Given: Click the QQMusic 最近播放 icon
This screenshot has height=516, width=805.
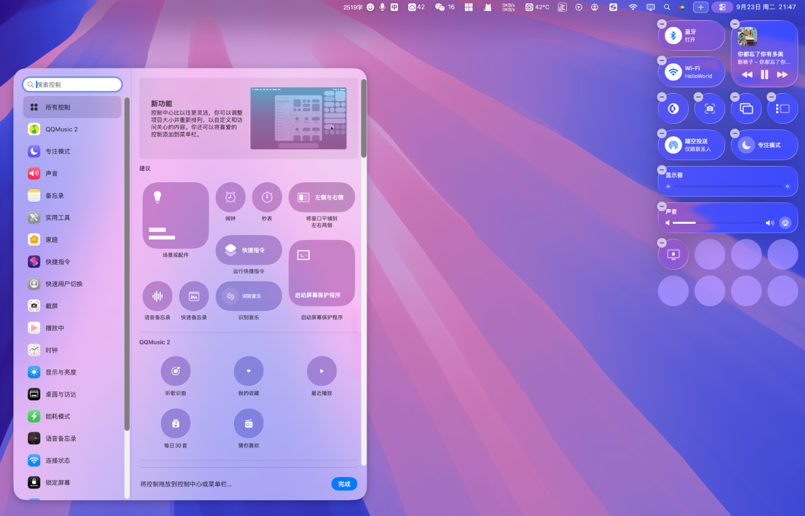Looking at the screenshot, I should (321, 371).
